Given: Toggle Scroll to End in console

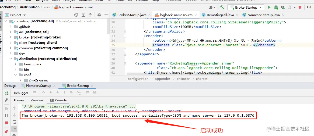Looking at the screenshot, I should [x=14, y=129].
